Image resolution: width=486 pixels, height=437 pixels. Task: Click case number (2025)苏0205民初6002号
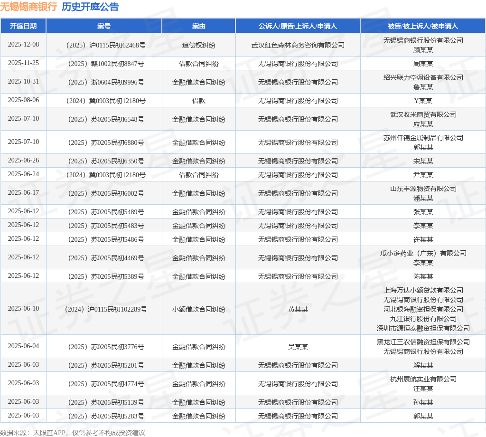click(106, 193)
